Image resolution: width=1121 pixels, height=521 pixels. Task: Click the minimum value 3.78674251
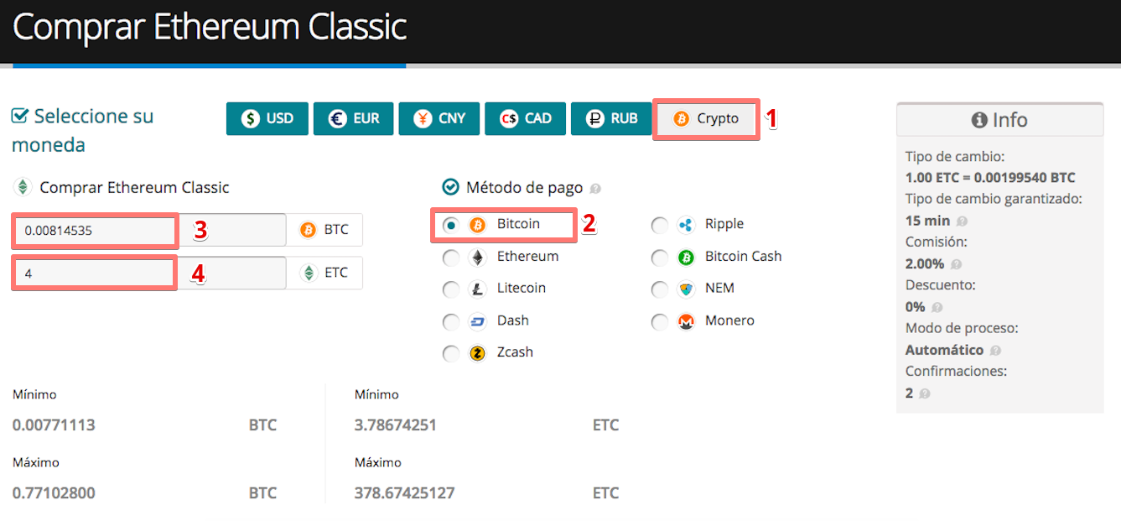(396, 425)
